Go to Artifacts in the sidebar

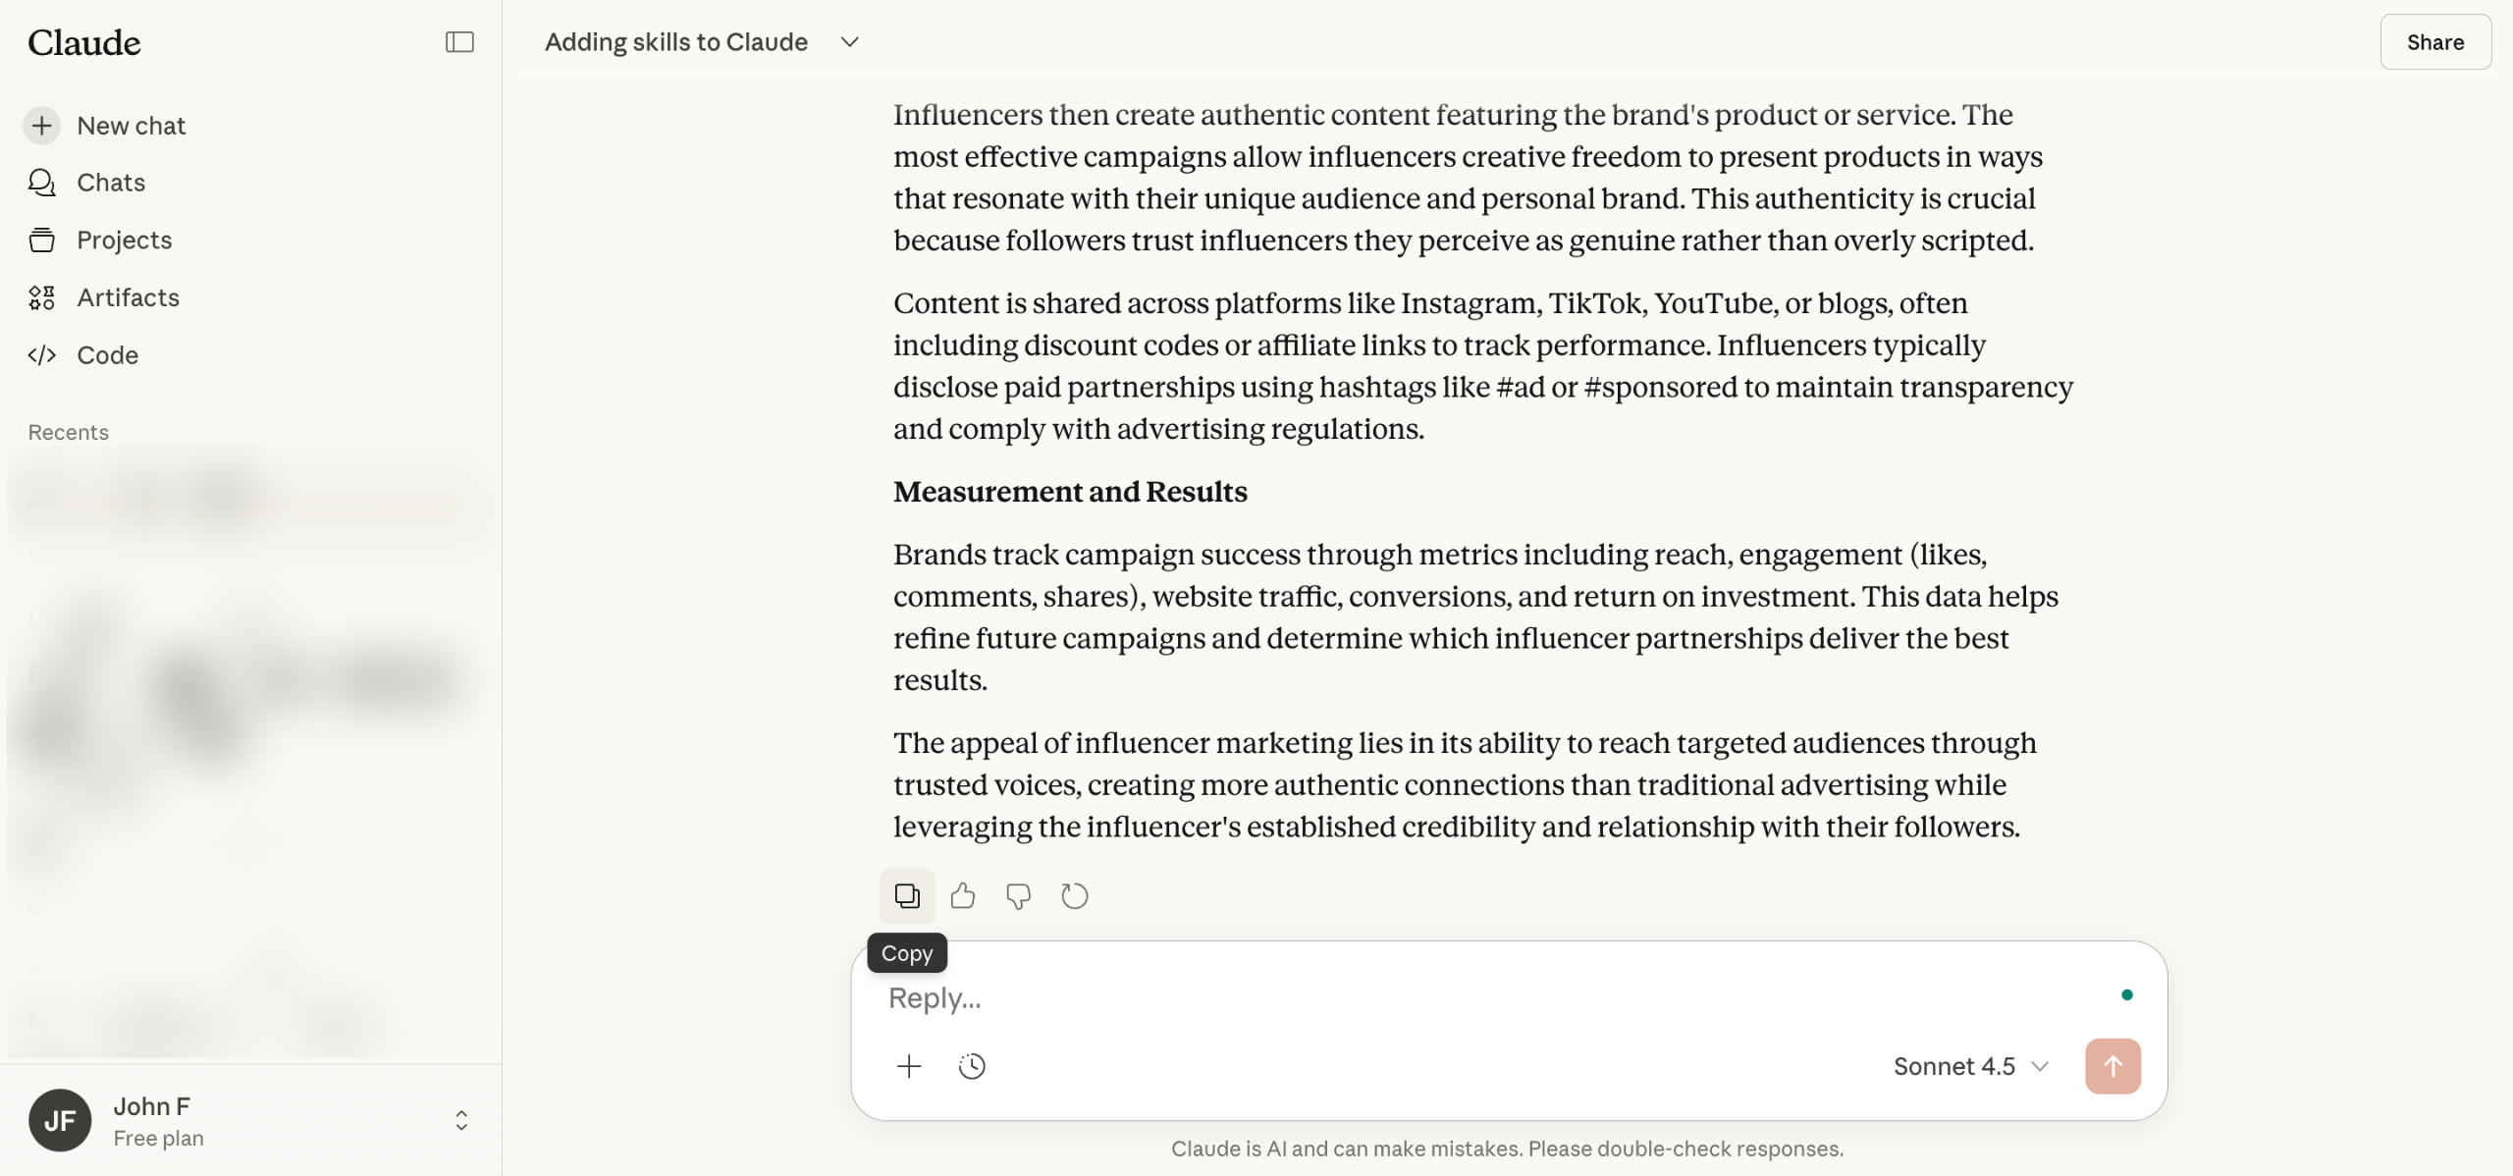[x=128, y=297]
